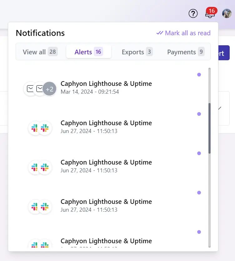Image resolution: width=235 pixels, height=261 pixels.
Task: Toggle the unread dot on the Mar 14 notification
Action: (x=199, y=75)
